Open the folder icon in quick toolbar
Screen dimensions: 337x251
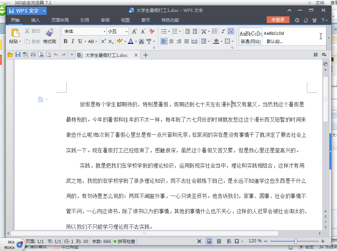click(10, 55)
